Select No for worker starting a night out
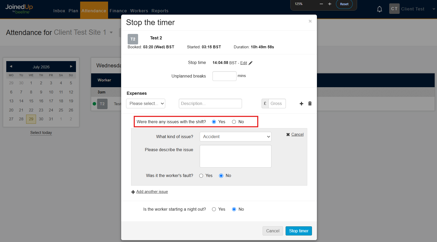The image size is (437, 242). (x=234, y=209)
